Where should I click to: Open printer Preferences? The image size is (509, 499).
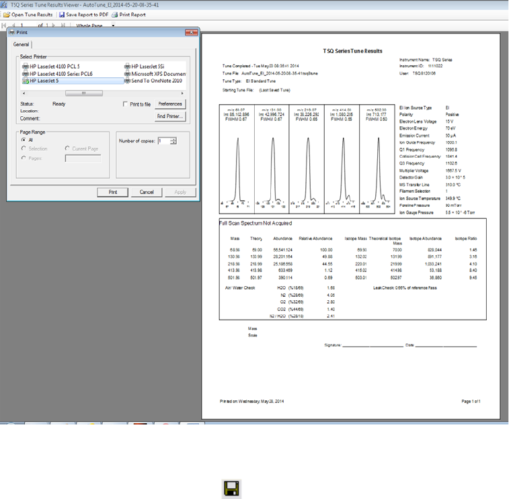click(170, 104)
